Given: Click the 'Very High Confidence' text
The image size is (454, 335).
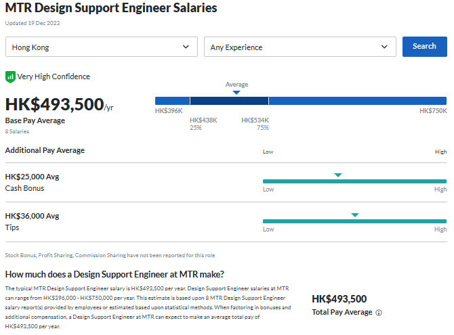Looking at the screenshot, I should pyautogui.click(x=54, y=76).
